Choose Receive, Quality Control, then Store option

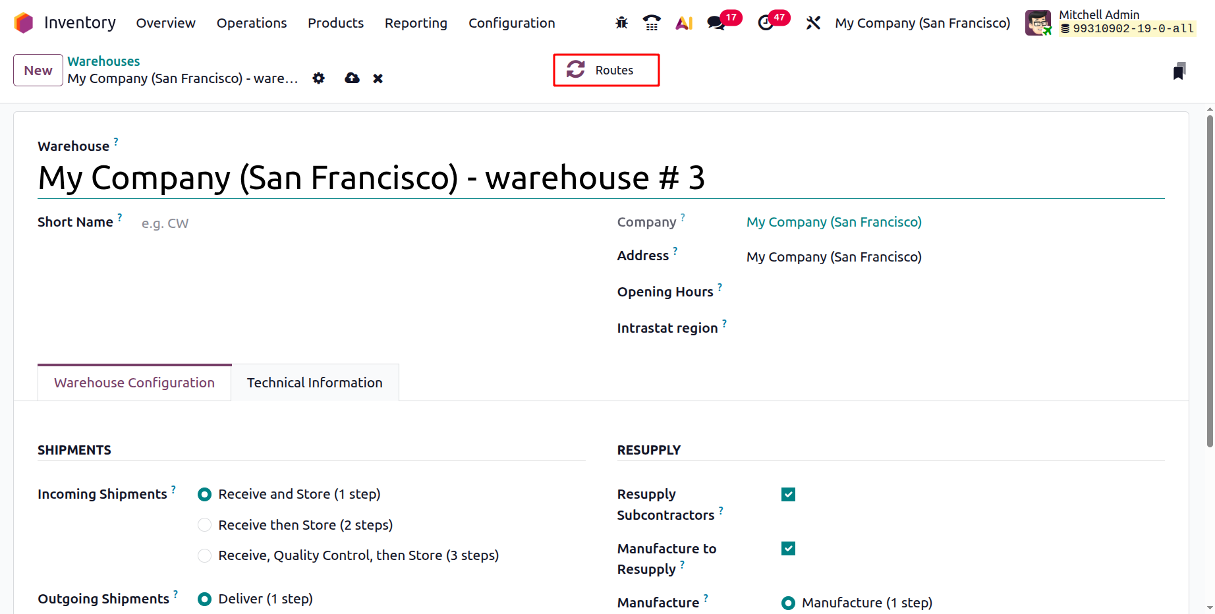click(x=205, y=556)
